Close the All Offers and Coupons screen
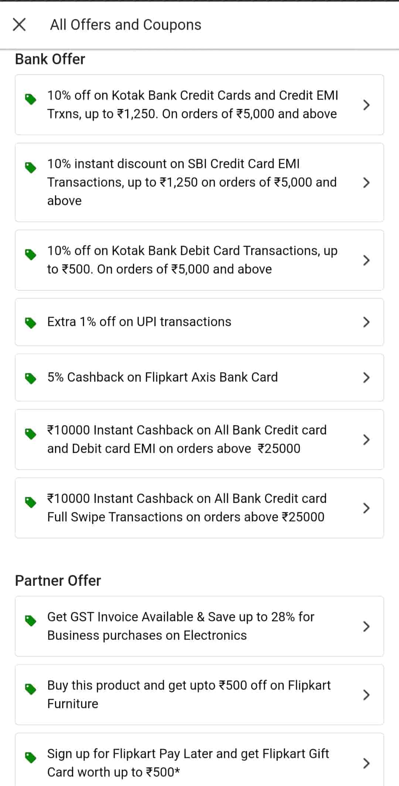 [x=19, y=25]
